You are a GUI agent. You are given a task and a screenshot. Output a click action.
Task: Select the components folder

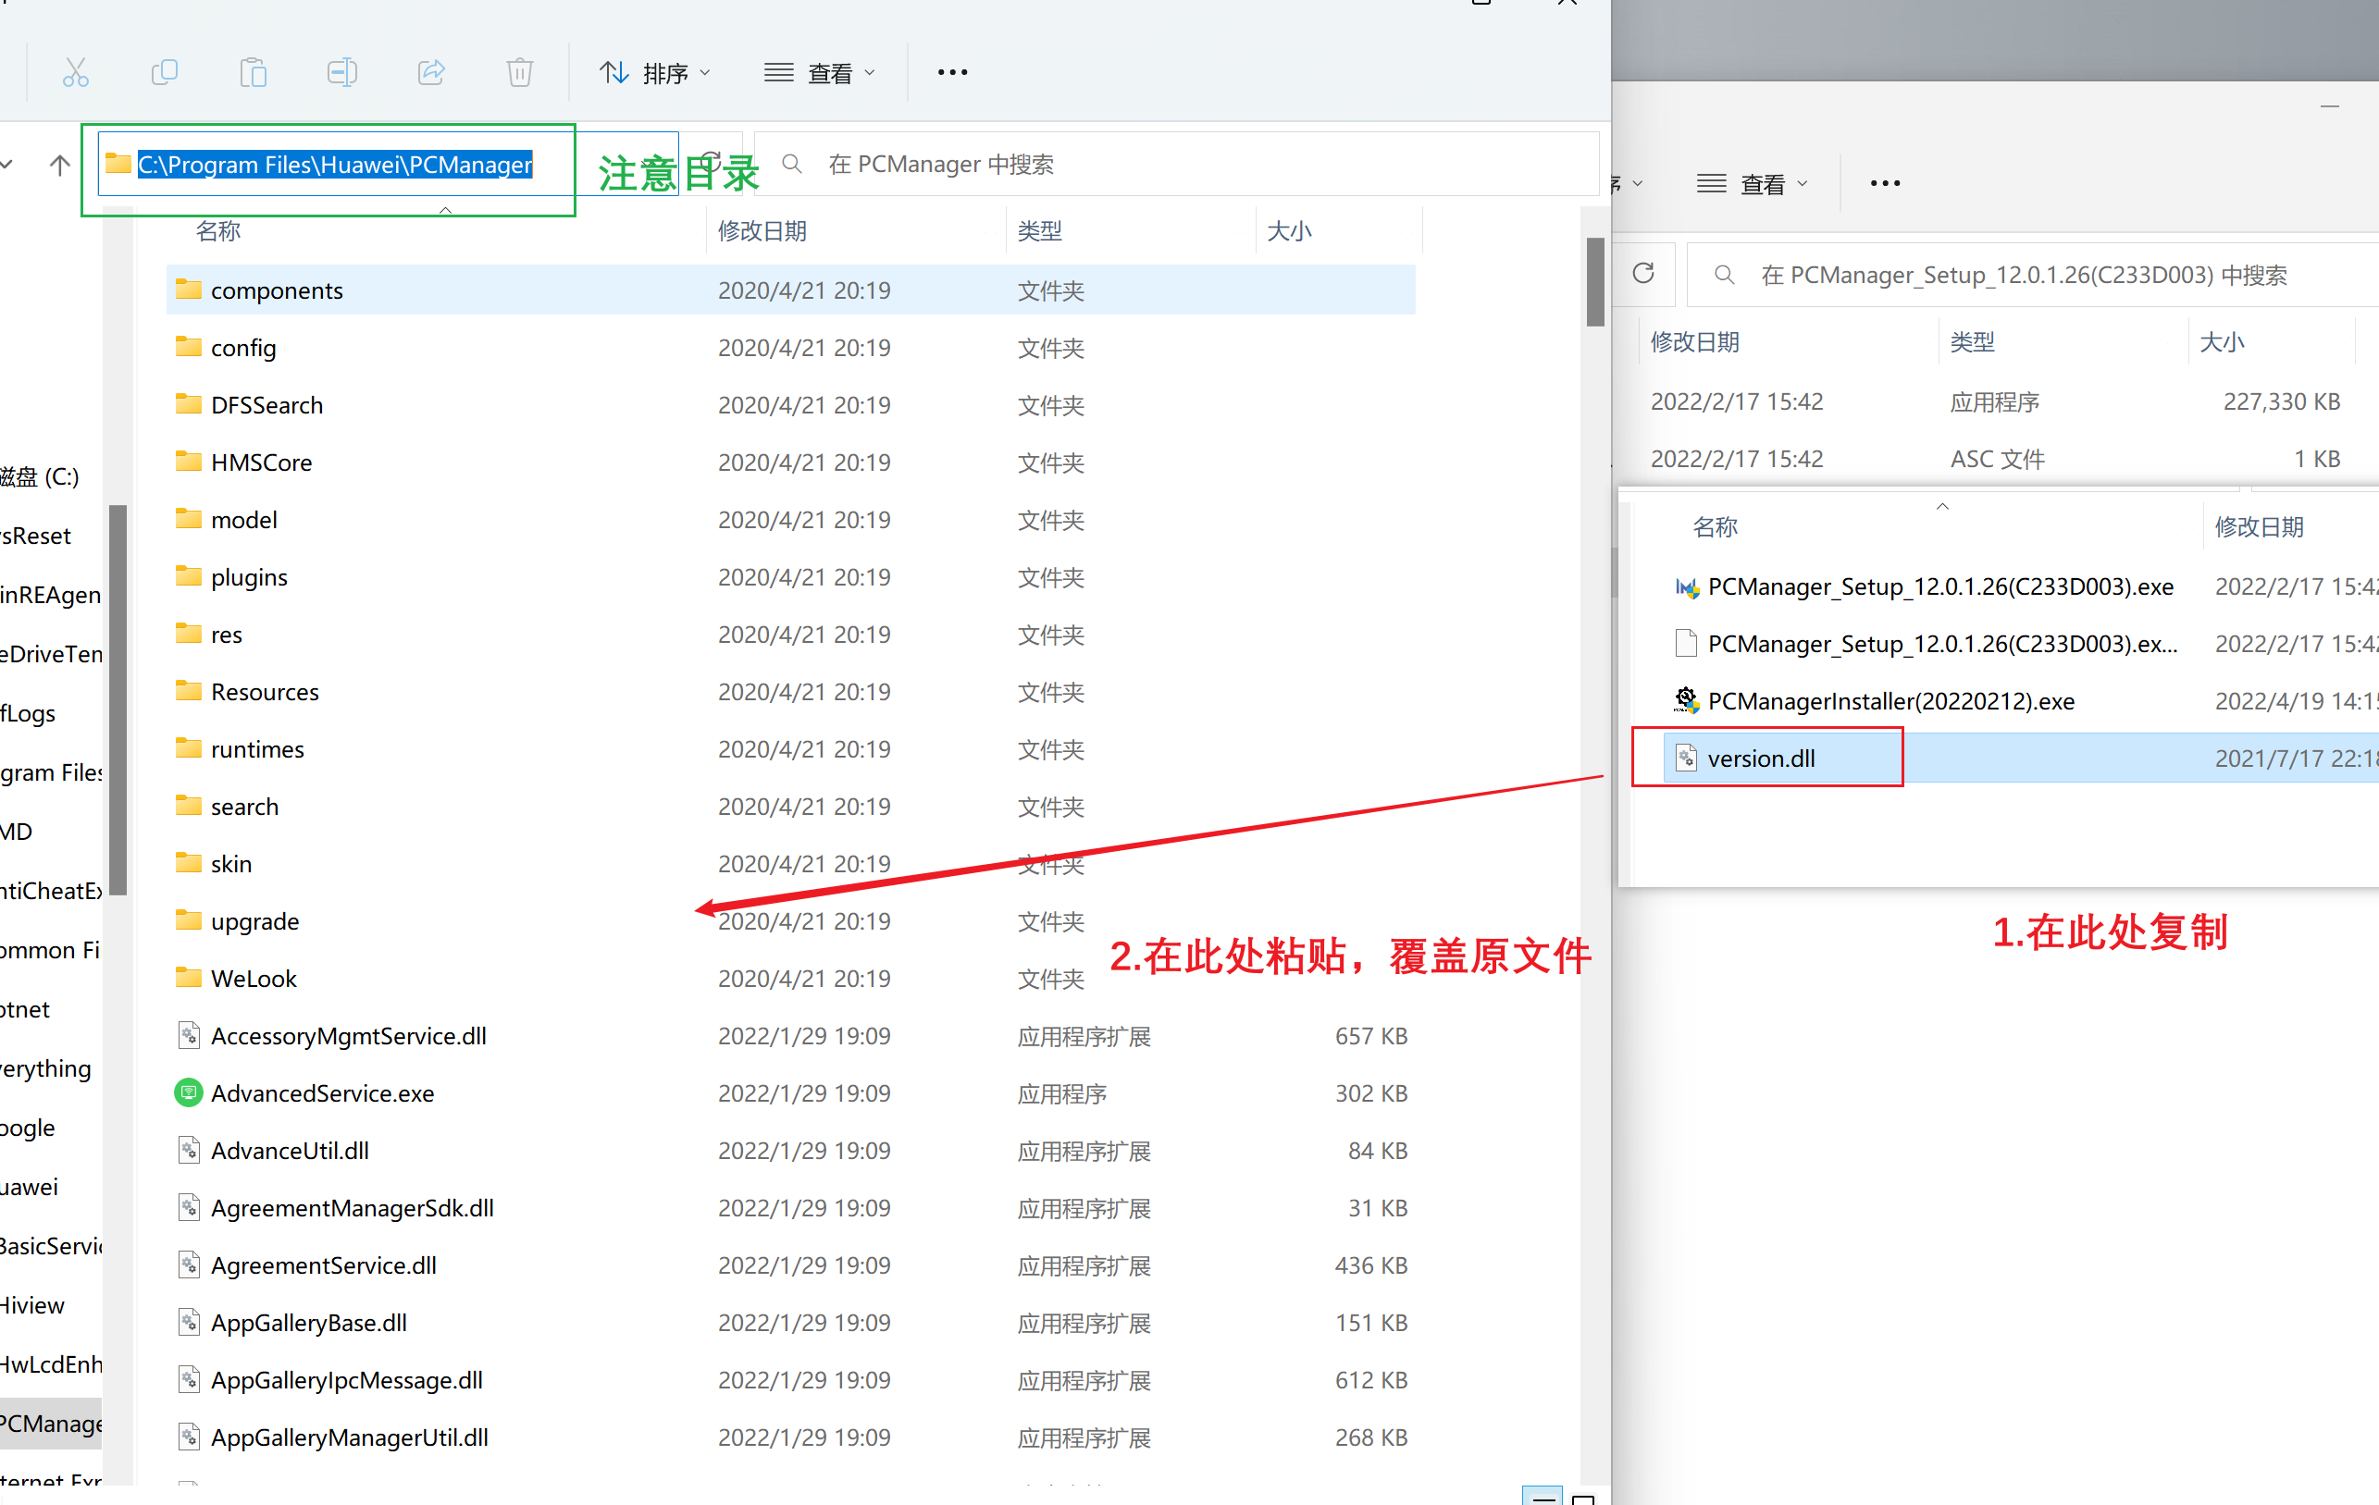[277, 290]
